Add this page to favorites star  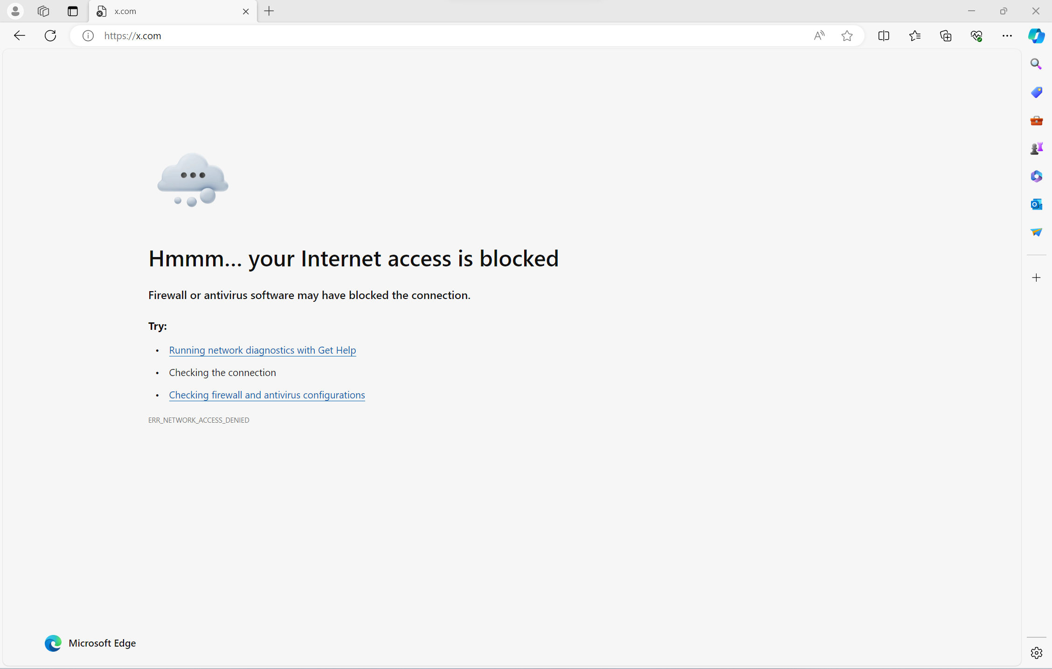(847, 36)
